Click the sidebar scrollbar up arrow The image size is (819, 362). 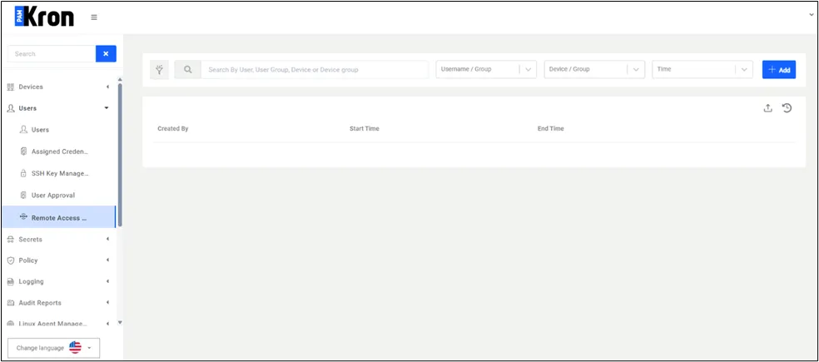tap(120, 79)
